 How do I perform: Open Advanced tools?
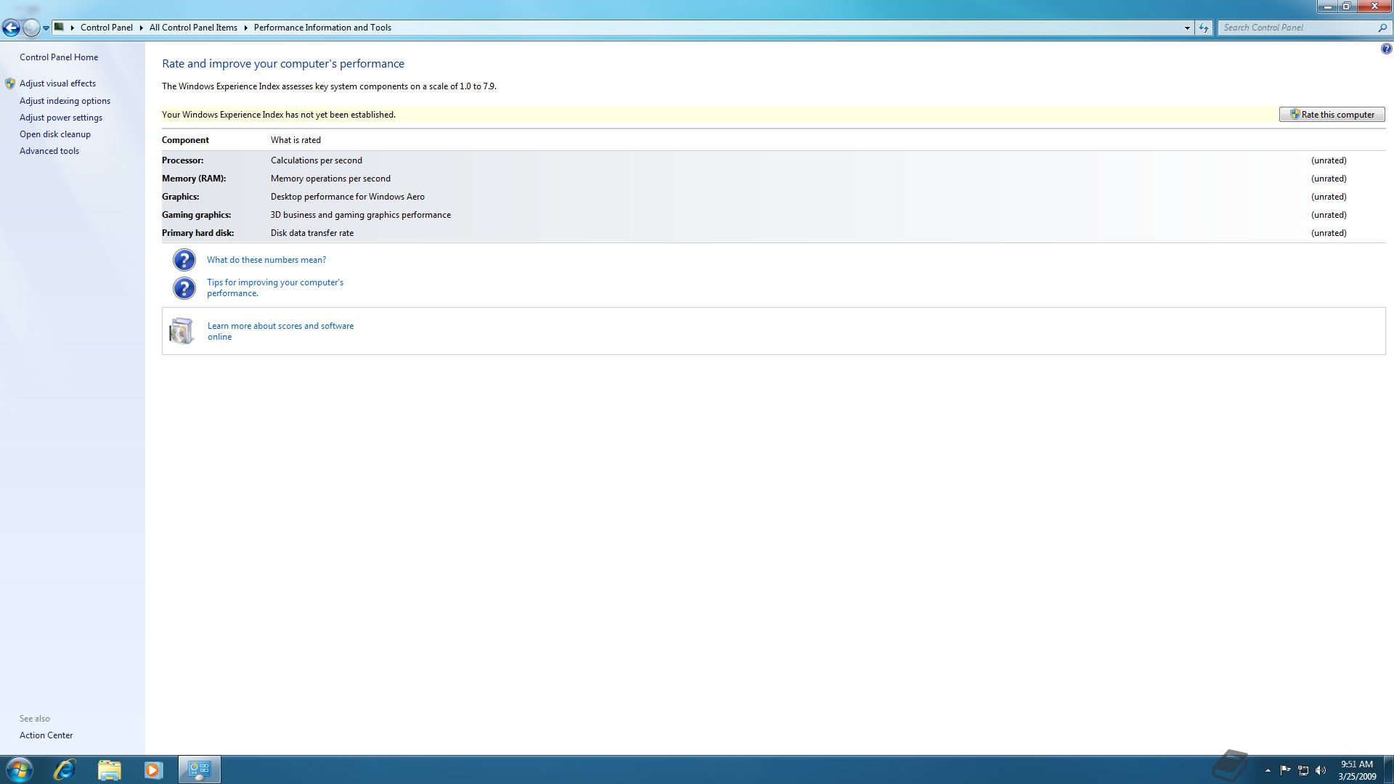[49, 151]
